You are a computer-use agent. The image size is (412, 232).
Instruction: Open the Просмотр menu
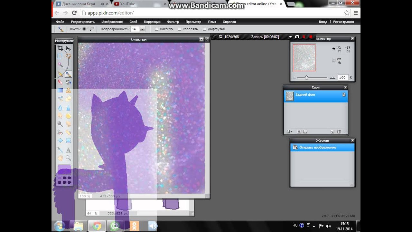[x=193, y=22]
